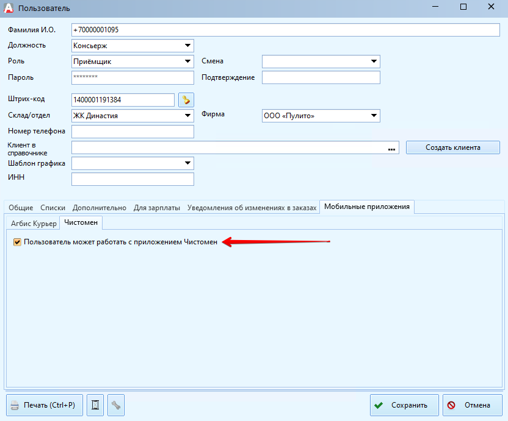This screenshot has width=508, height=421.
Task: Click the hourglass history icon button
Action: pyautogui.click(x=95, y=405)
